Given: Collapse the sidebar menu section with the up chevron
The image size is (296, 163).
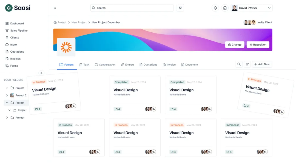Looking at the screenshot, I should click(41, 73).
